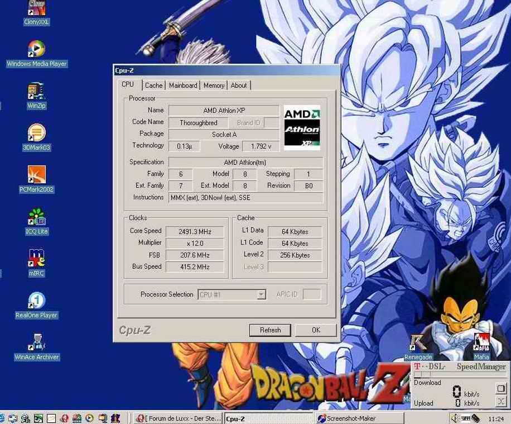This screenshot has height=424, width=511.
Task: Click the Instructions field MMX 3DNow SSE
Action: tap(245, 197)
